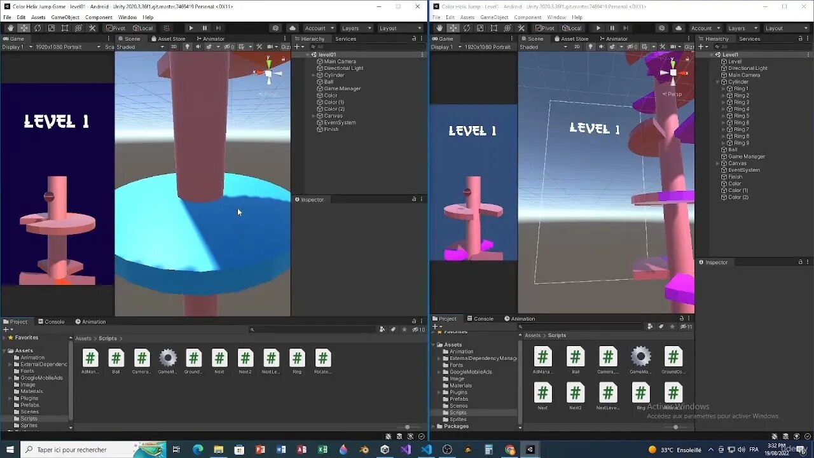Toggle Local handle rotation in right Unity window
814x458 pixels.
(571, 28)
